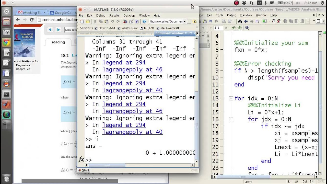
Task: Open Run options dropdown arrow
Action: pos(269,21)
